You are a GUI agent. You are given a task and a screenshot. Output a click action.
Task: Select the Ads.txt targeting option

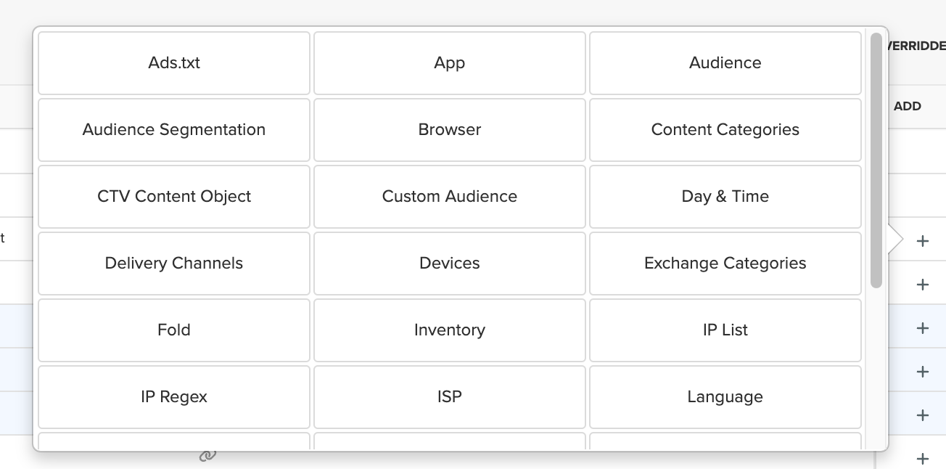[174, 63]
